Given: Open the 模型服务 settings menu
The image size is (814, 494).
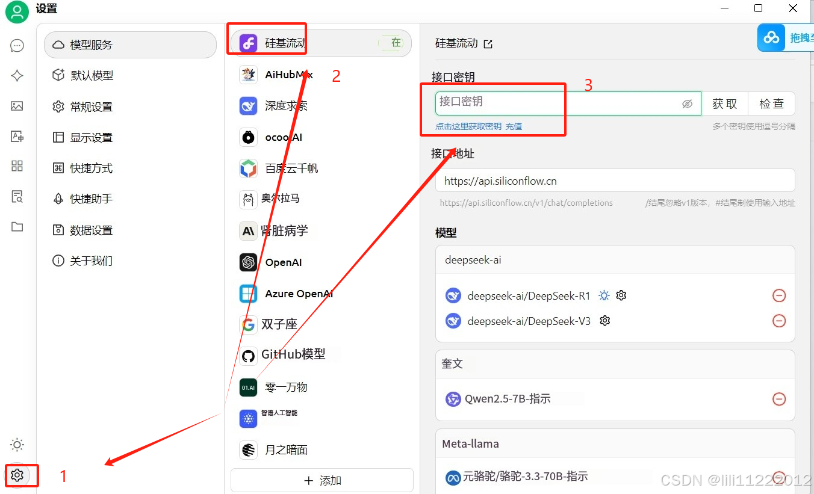Looking at the screenshot, I should pyautogui.click(x=130, y=45).
